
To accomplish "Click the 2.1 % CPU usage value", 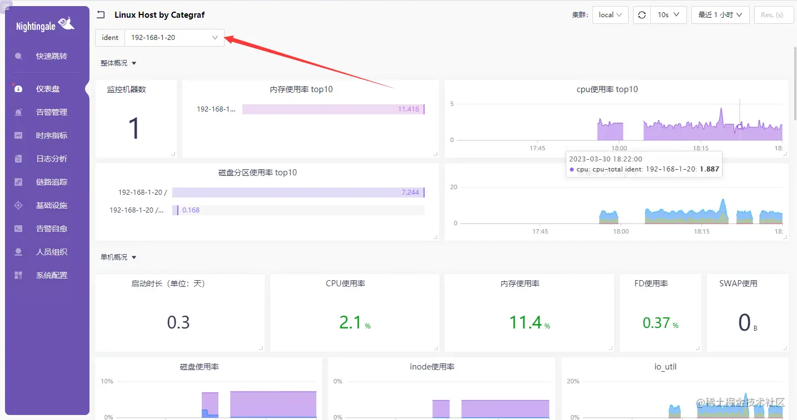I will pyautogui.click(x=355, y=322).
